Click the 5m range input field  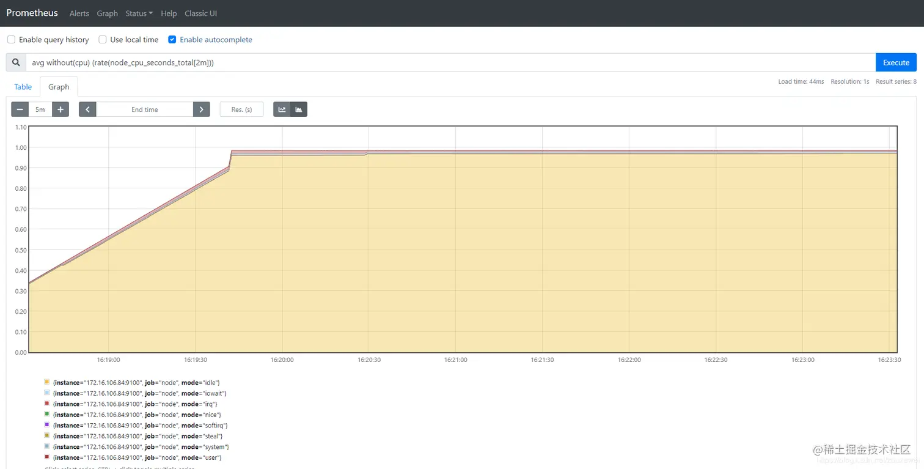pos(40,109)
